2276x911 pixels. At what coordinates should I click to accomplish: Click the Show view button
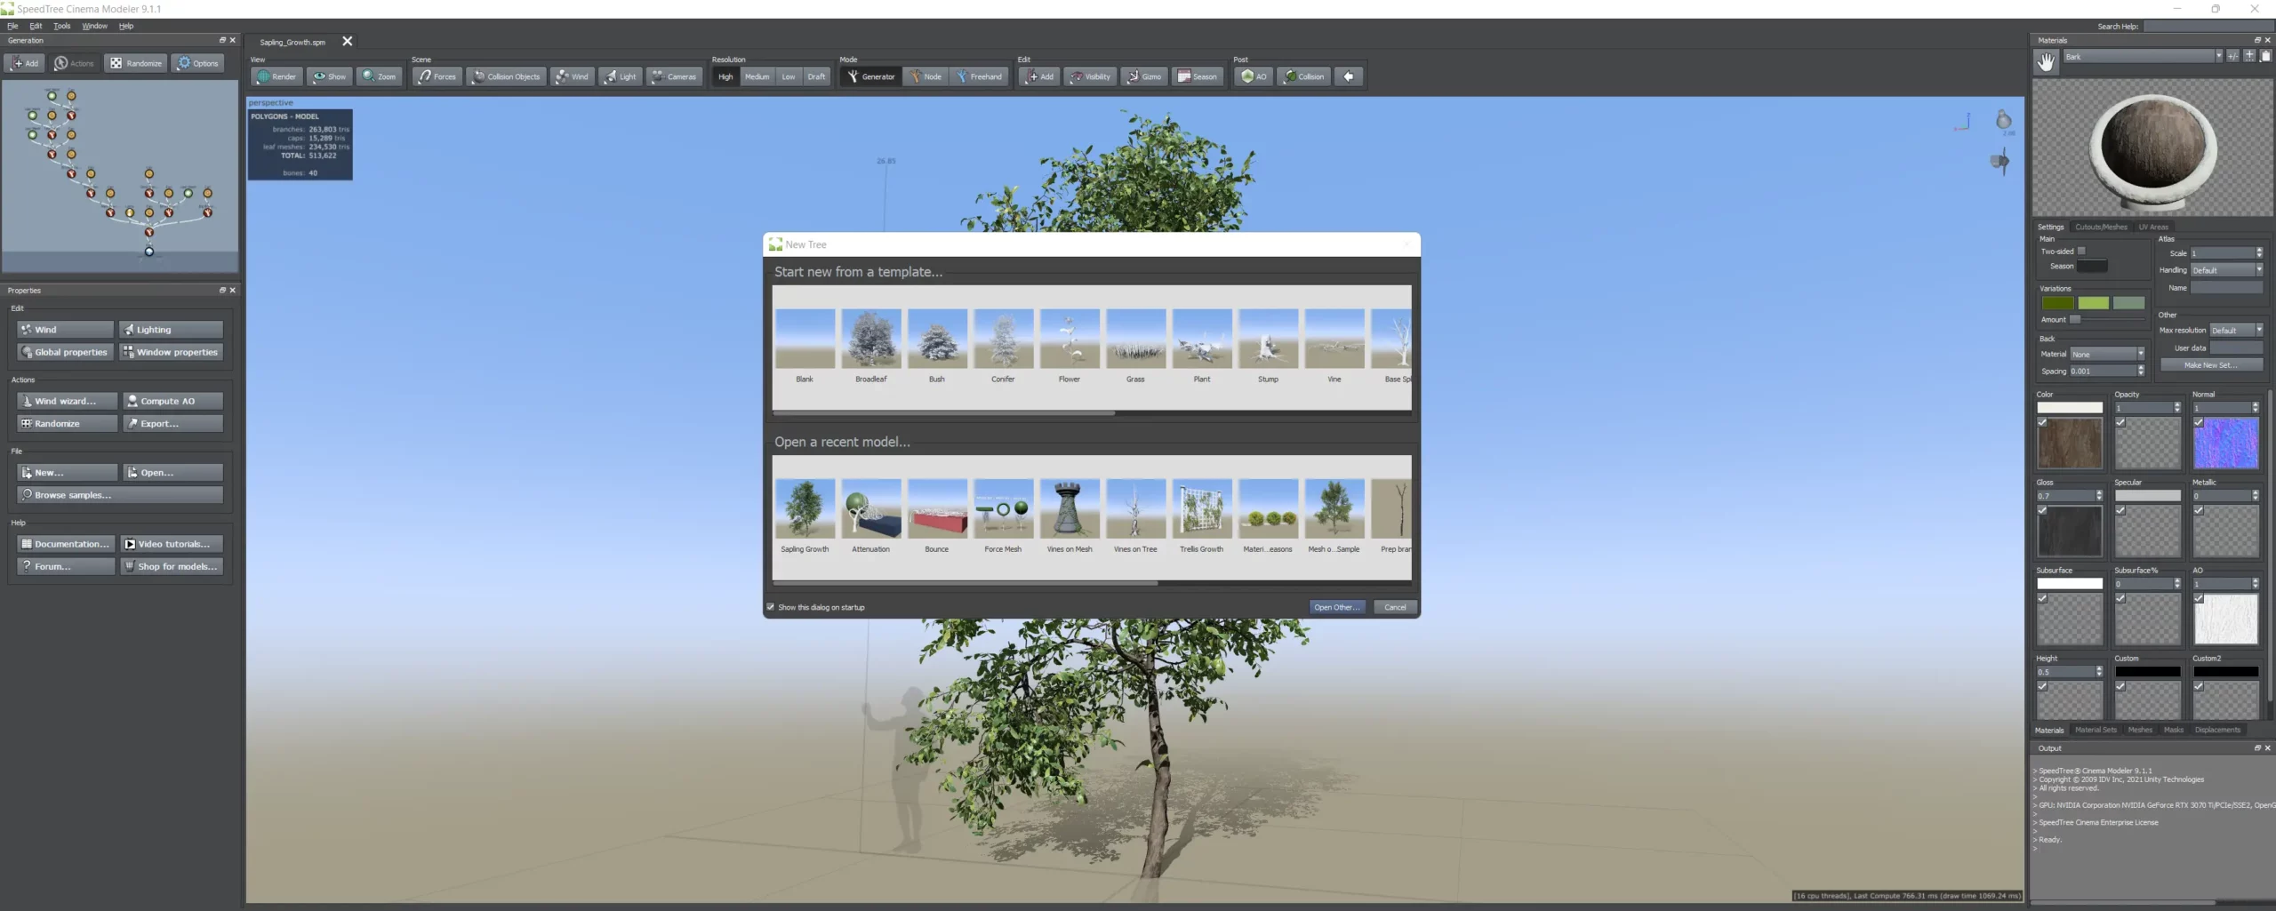click(x=329, y=76)
